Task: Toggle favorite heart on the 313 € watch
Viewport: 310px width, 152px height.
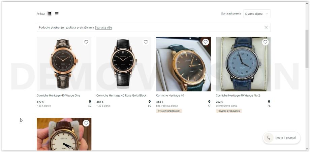Action: pyautogui.click(x=206, y=42)
